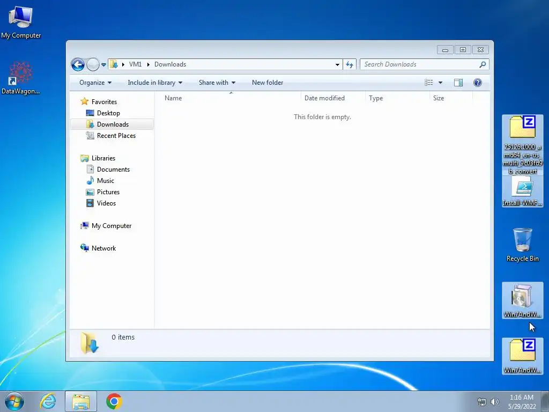
Task: Change your view using the view icon
Action: click(x=428, y=83)
